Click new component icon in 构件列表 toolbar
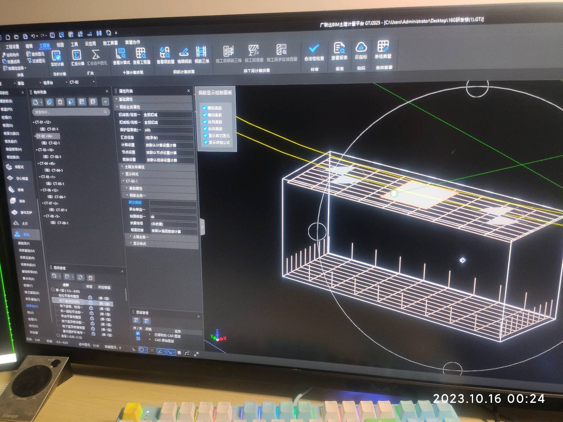 [36, 102]
